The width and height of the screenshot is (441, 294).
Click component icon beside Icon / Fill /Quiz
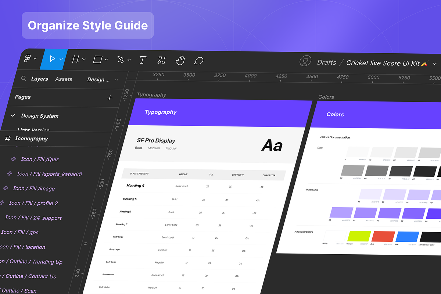point(14,159)
